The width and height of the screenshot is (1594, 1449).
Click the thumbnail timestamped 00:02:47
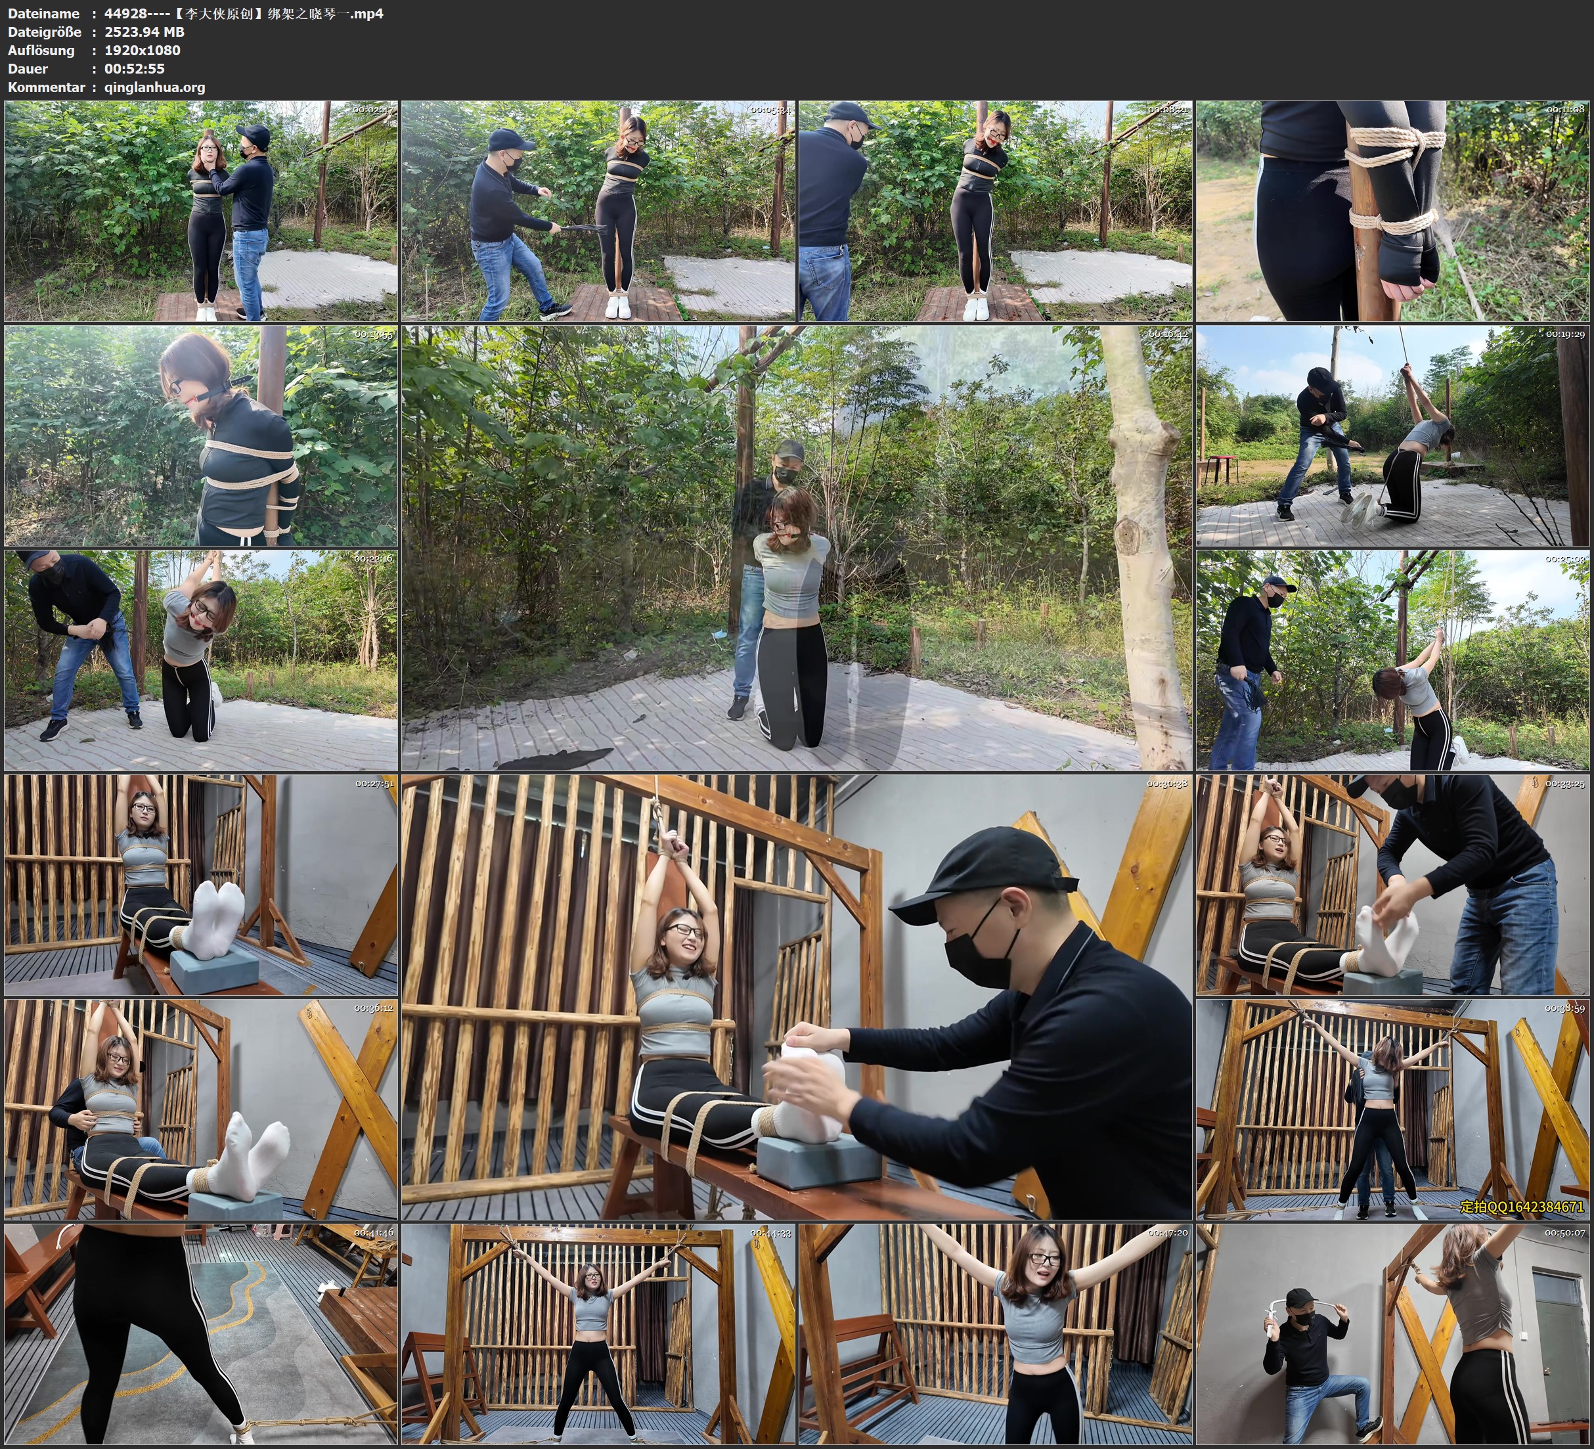click(x=201, y=210)
